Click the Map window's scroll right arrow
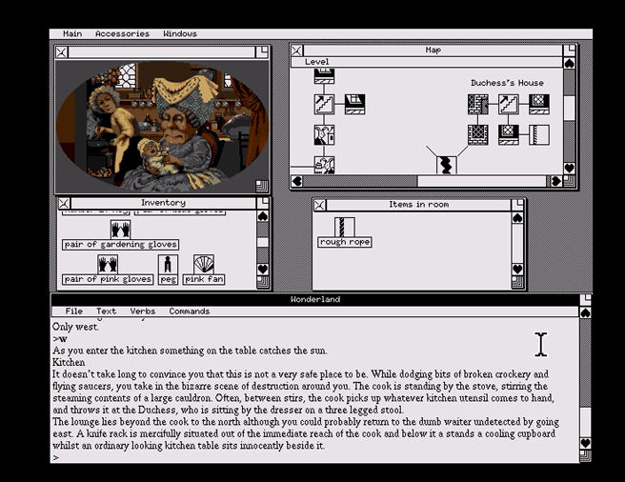This screenshot has width=625, height=482. click(554, 181)
